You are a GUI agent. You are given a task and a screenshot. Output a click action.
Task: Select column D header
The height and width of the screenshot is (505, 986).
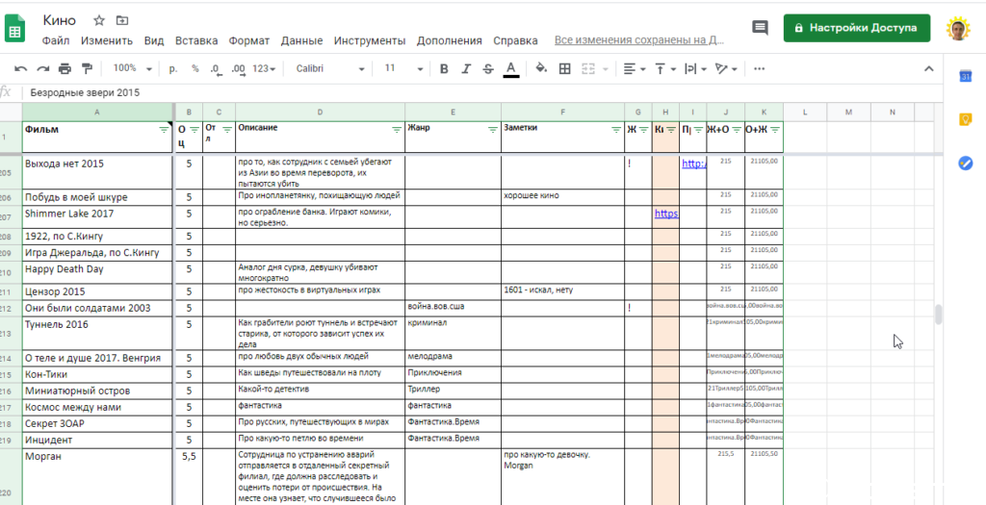tap(320, 113)
